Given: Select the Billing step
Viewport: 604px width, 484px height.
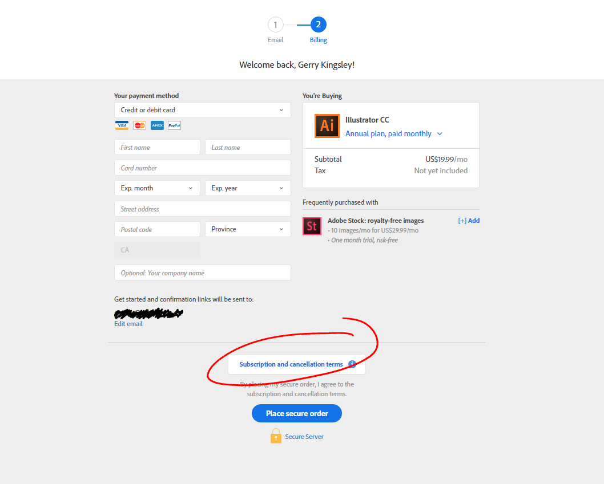Looking at the screenshot, I should pyautogui.click(x=318, y=25).
